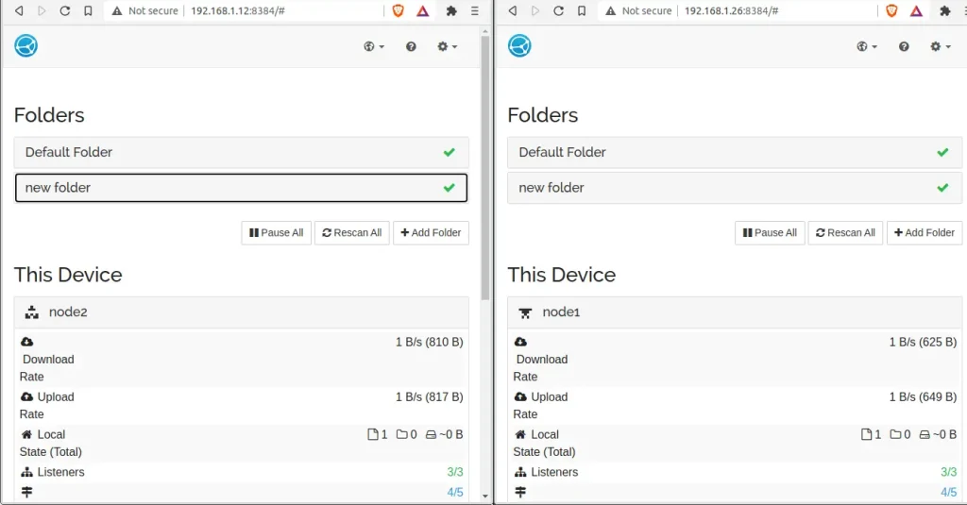This screenshot has width=967, height=505.
Task: Expand new folder in right window
Action: (735, 188)
